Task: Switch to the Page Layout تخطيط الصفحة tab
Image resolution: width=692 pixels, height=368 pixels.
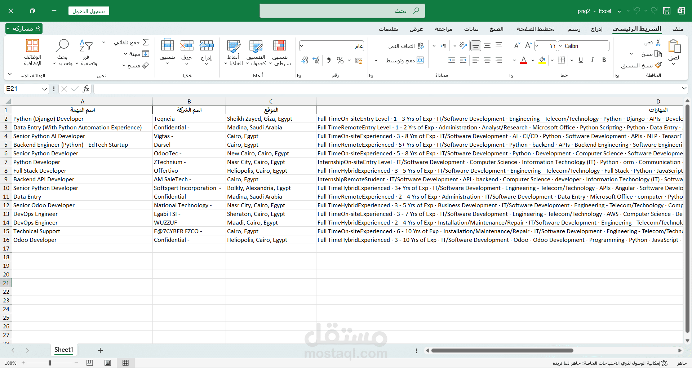Action: [x=536, y=29]
